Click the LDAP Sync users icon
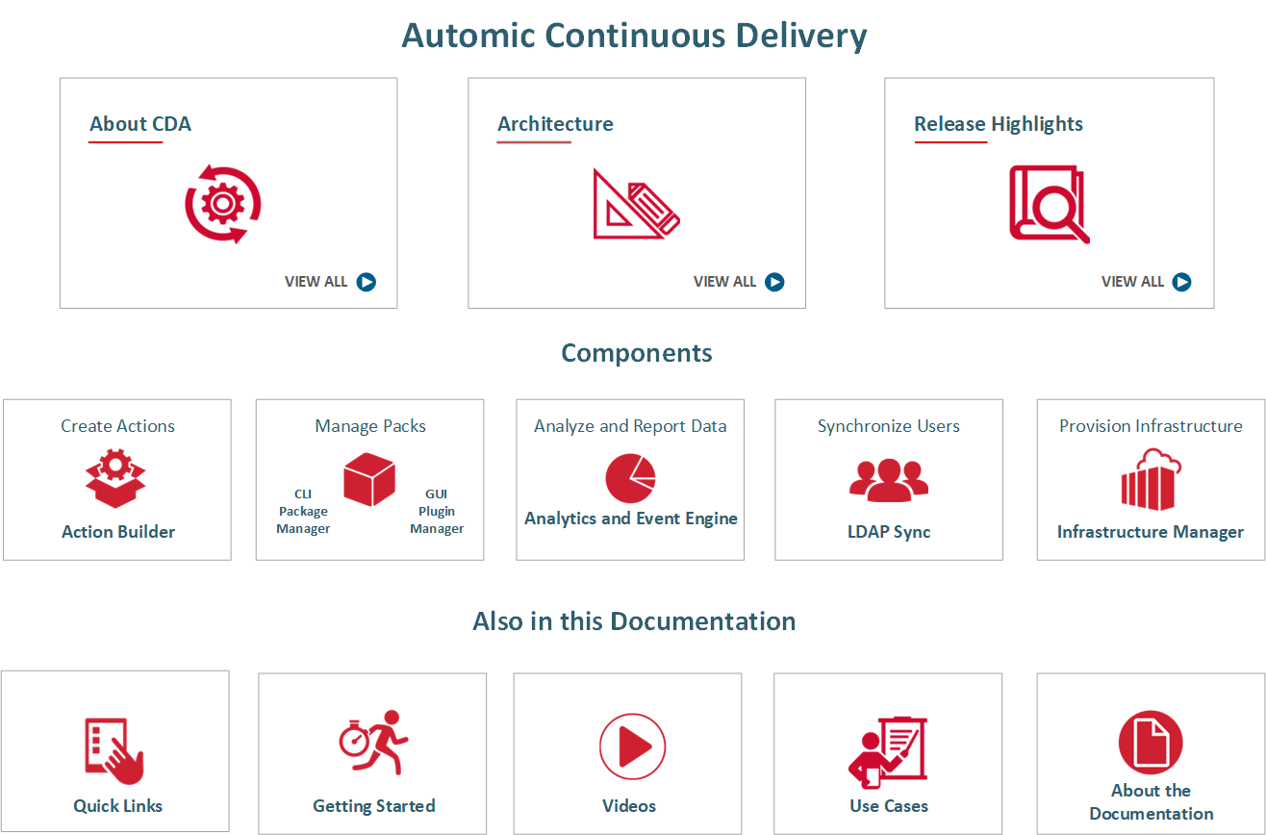The width and height of the screenshot is (1266, 835). (x=889, y=480)
